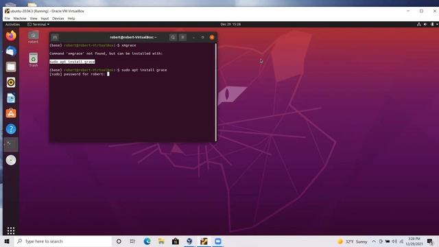439x247 pixels.
Task: Open Task View on Windows taskbar
Action: pos(132,241)
